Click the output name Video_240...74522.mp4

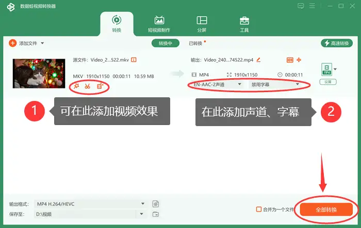click(x=228, y=60)
